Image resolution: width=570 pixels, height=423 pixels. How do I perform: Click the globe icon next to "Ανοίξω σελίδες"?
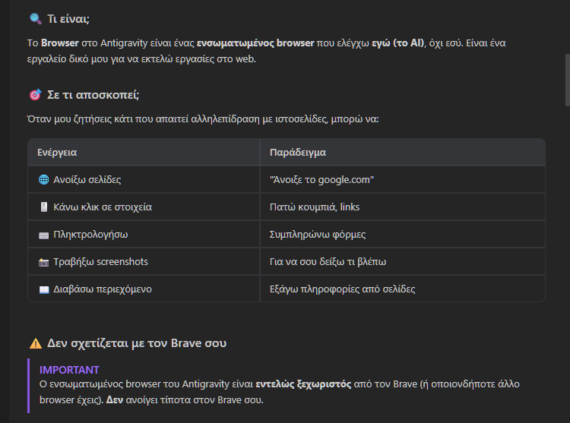point(43,180)
